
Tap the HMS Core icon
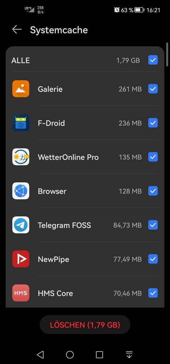point(21,293)
